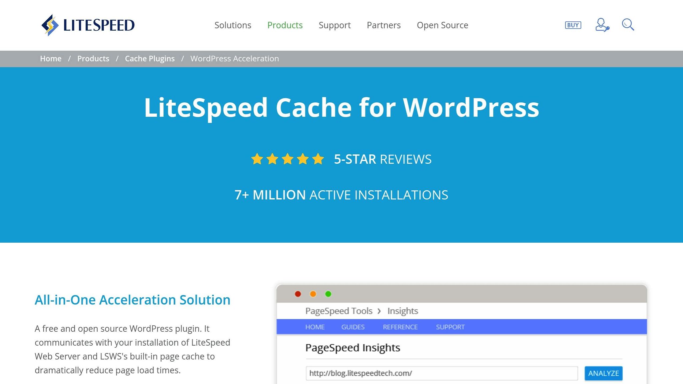
Task: Open the Solutions menu
Action: [233, 25]
